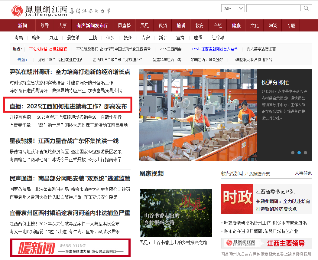The image size is (318, 260).
Task: Select the 萍乡 city link
Action: [x=110, y=38]
